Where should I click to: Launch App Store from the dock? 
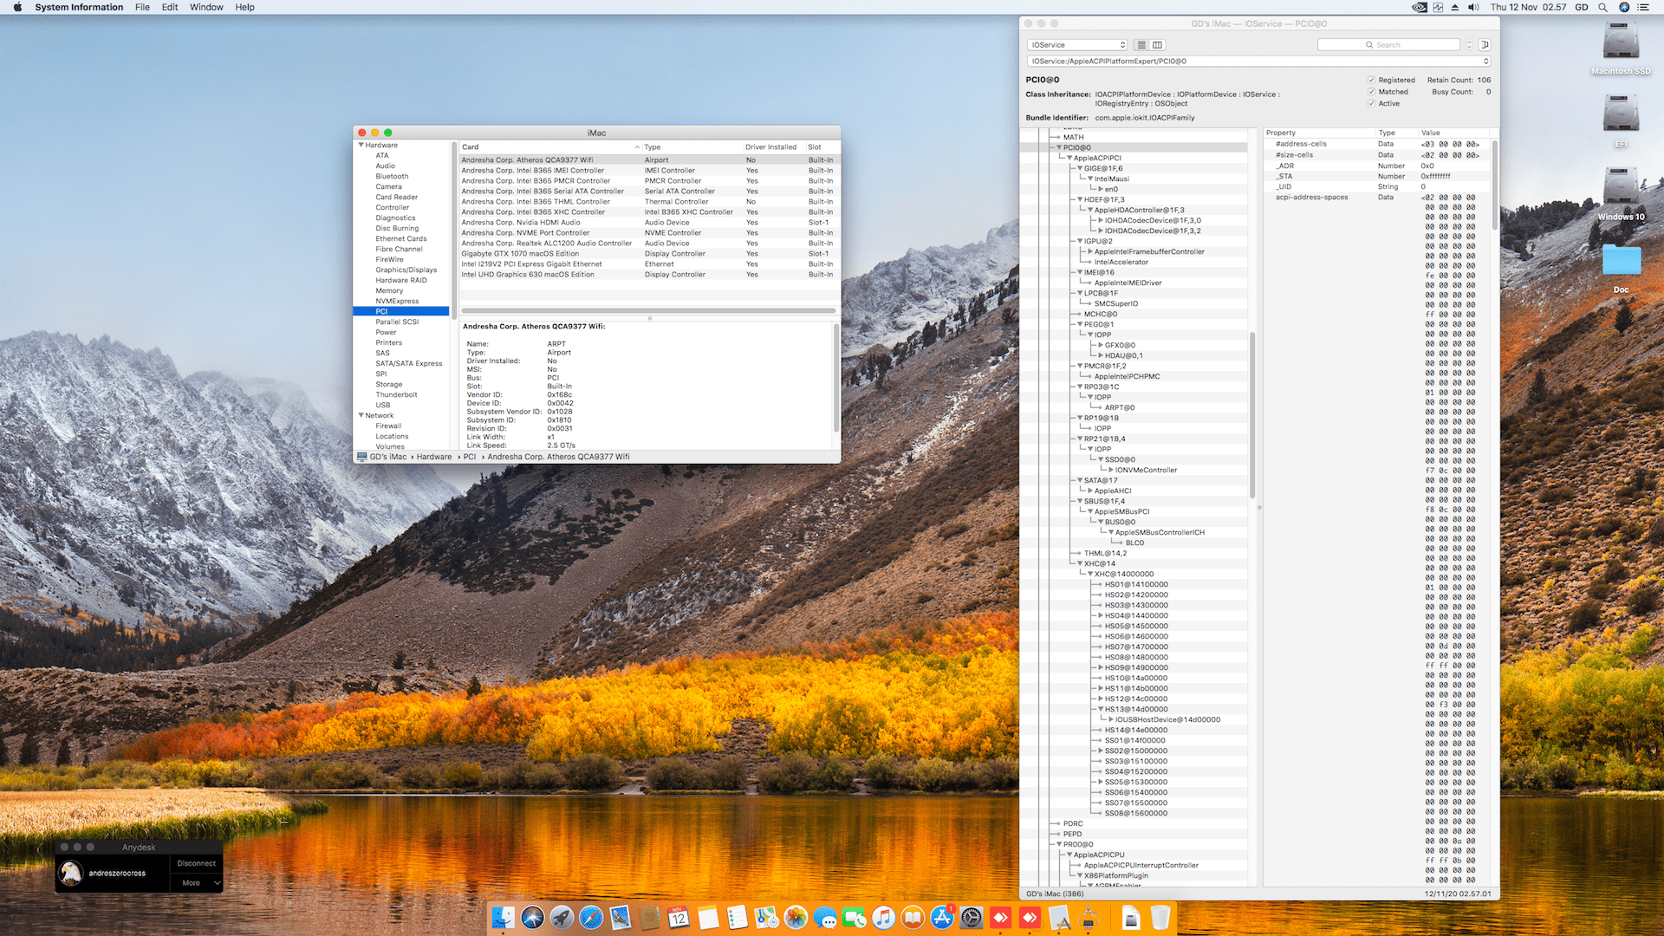coord(942,917)
